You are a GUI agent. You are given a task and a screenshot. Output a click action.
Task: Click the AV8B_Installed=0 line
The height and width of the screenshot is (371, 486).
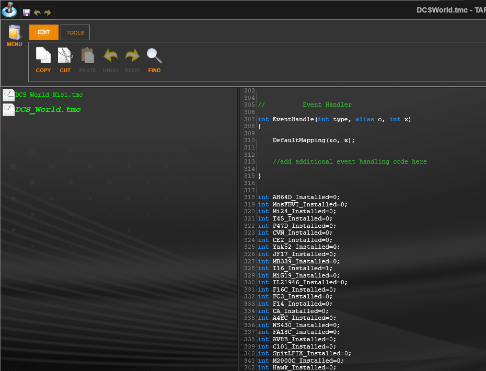(x=297, y=339)
